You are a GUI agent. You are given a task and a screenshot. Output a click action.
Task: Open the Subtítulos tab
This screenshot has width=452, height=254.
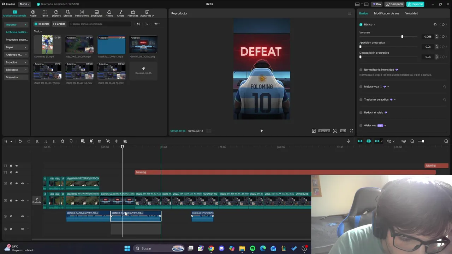96,13
